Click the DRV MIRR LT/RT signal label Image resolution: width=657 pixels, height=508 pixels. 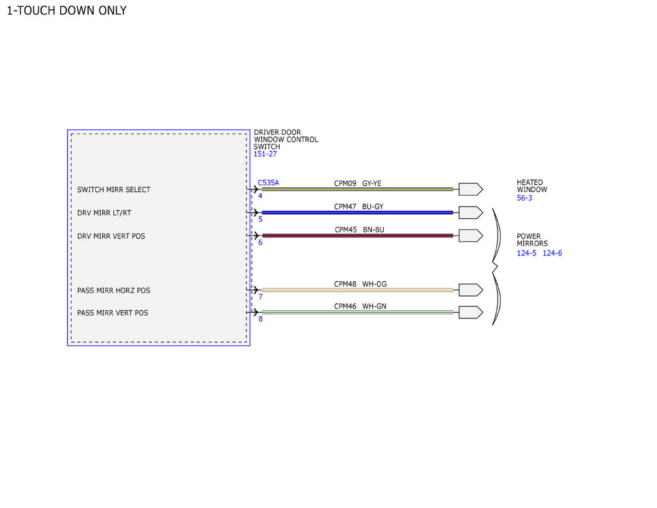(104, 213)
